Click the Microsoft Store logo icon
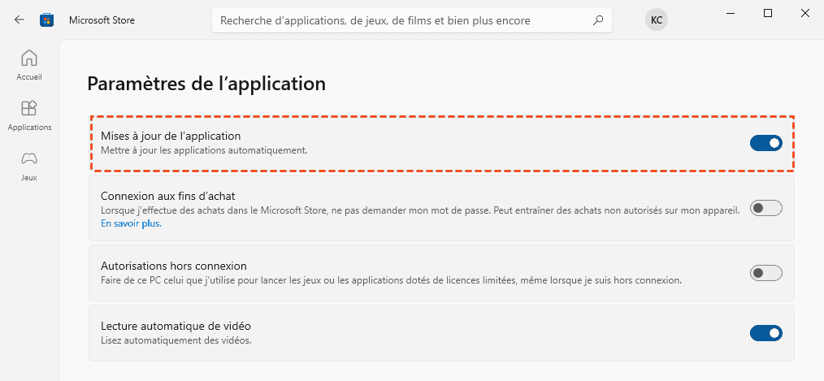 pos(46,20)
